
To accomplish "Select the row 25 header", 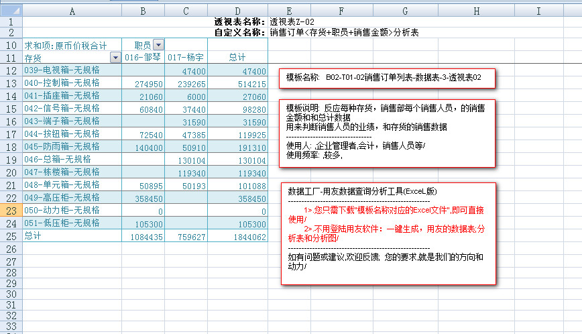I will tap(11, 236).
